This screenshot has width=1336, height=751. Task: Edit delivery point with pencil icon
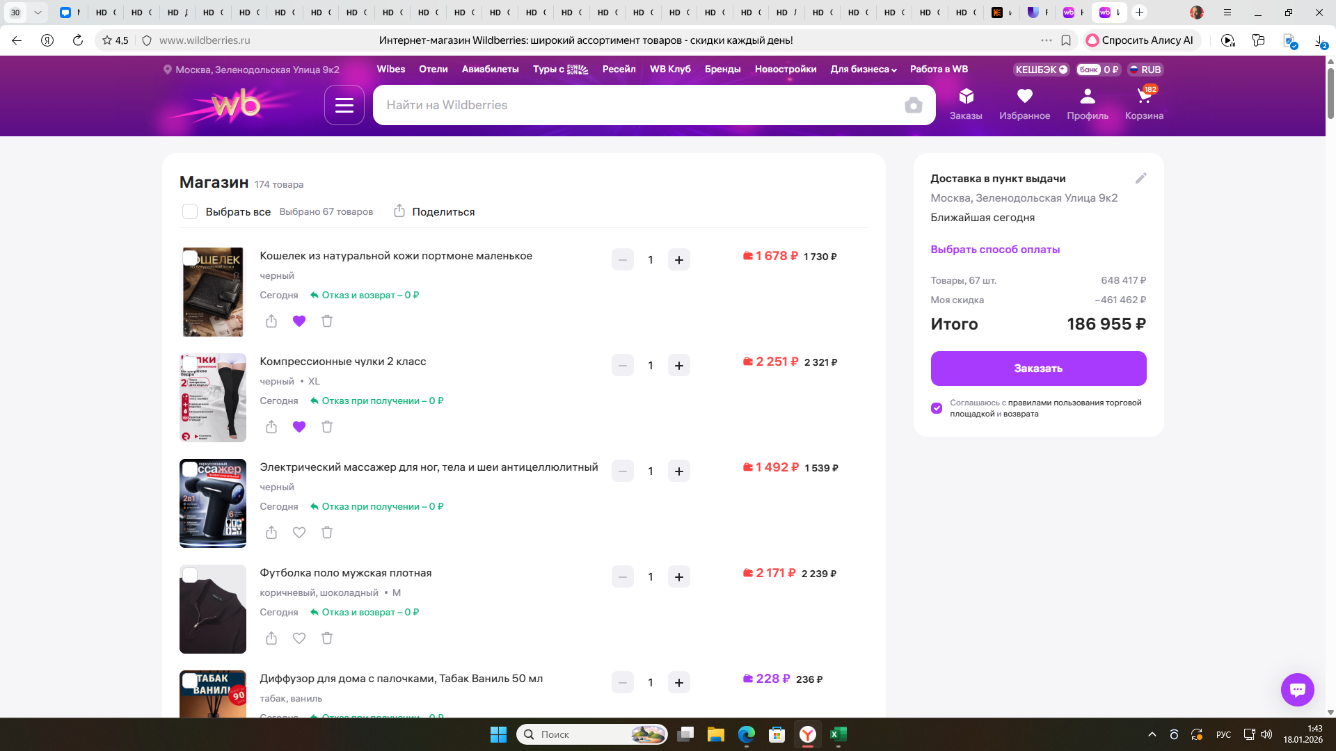pos(1140,179)
